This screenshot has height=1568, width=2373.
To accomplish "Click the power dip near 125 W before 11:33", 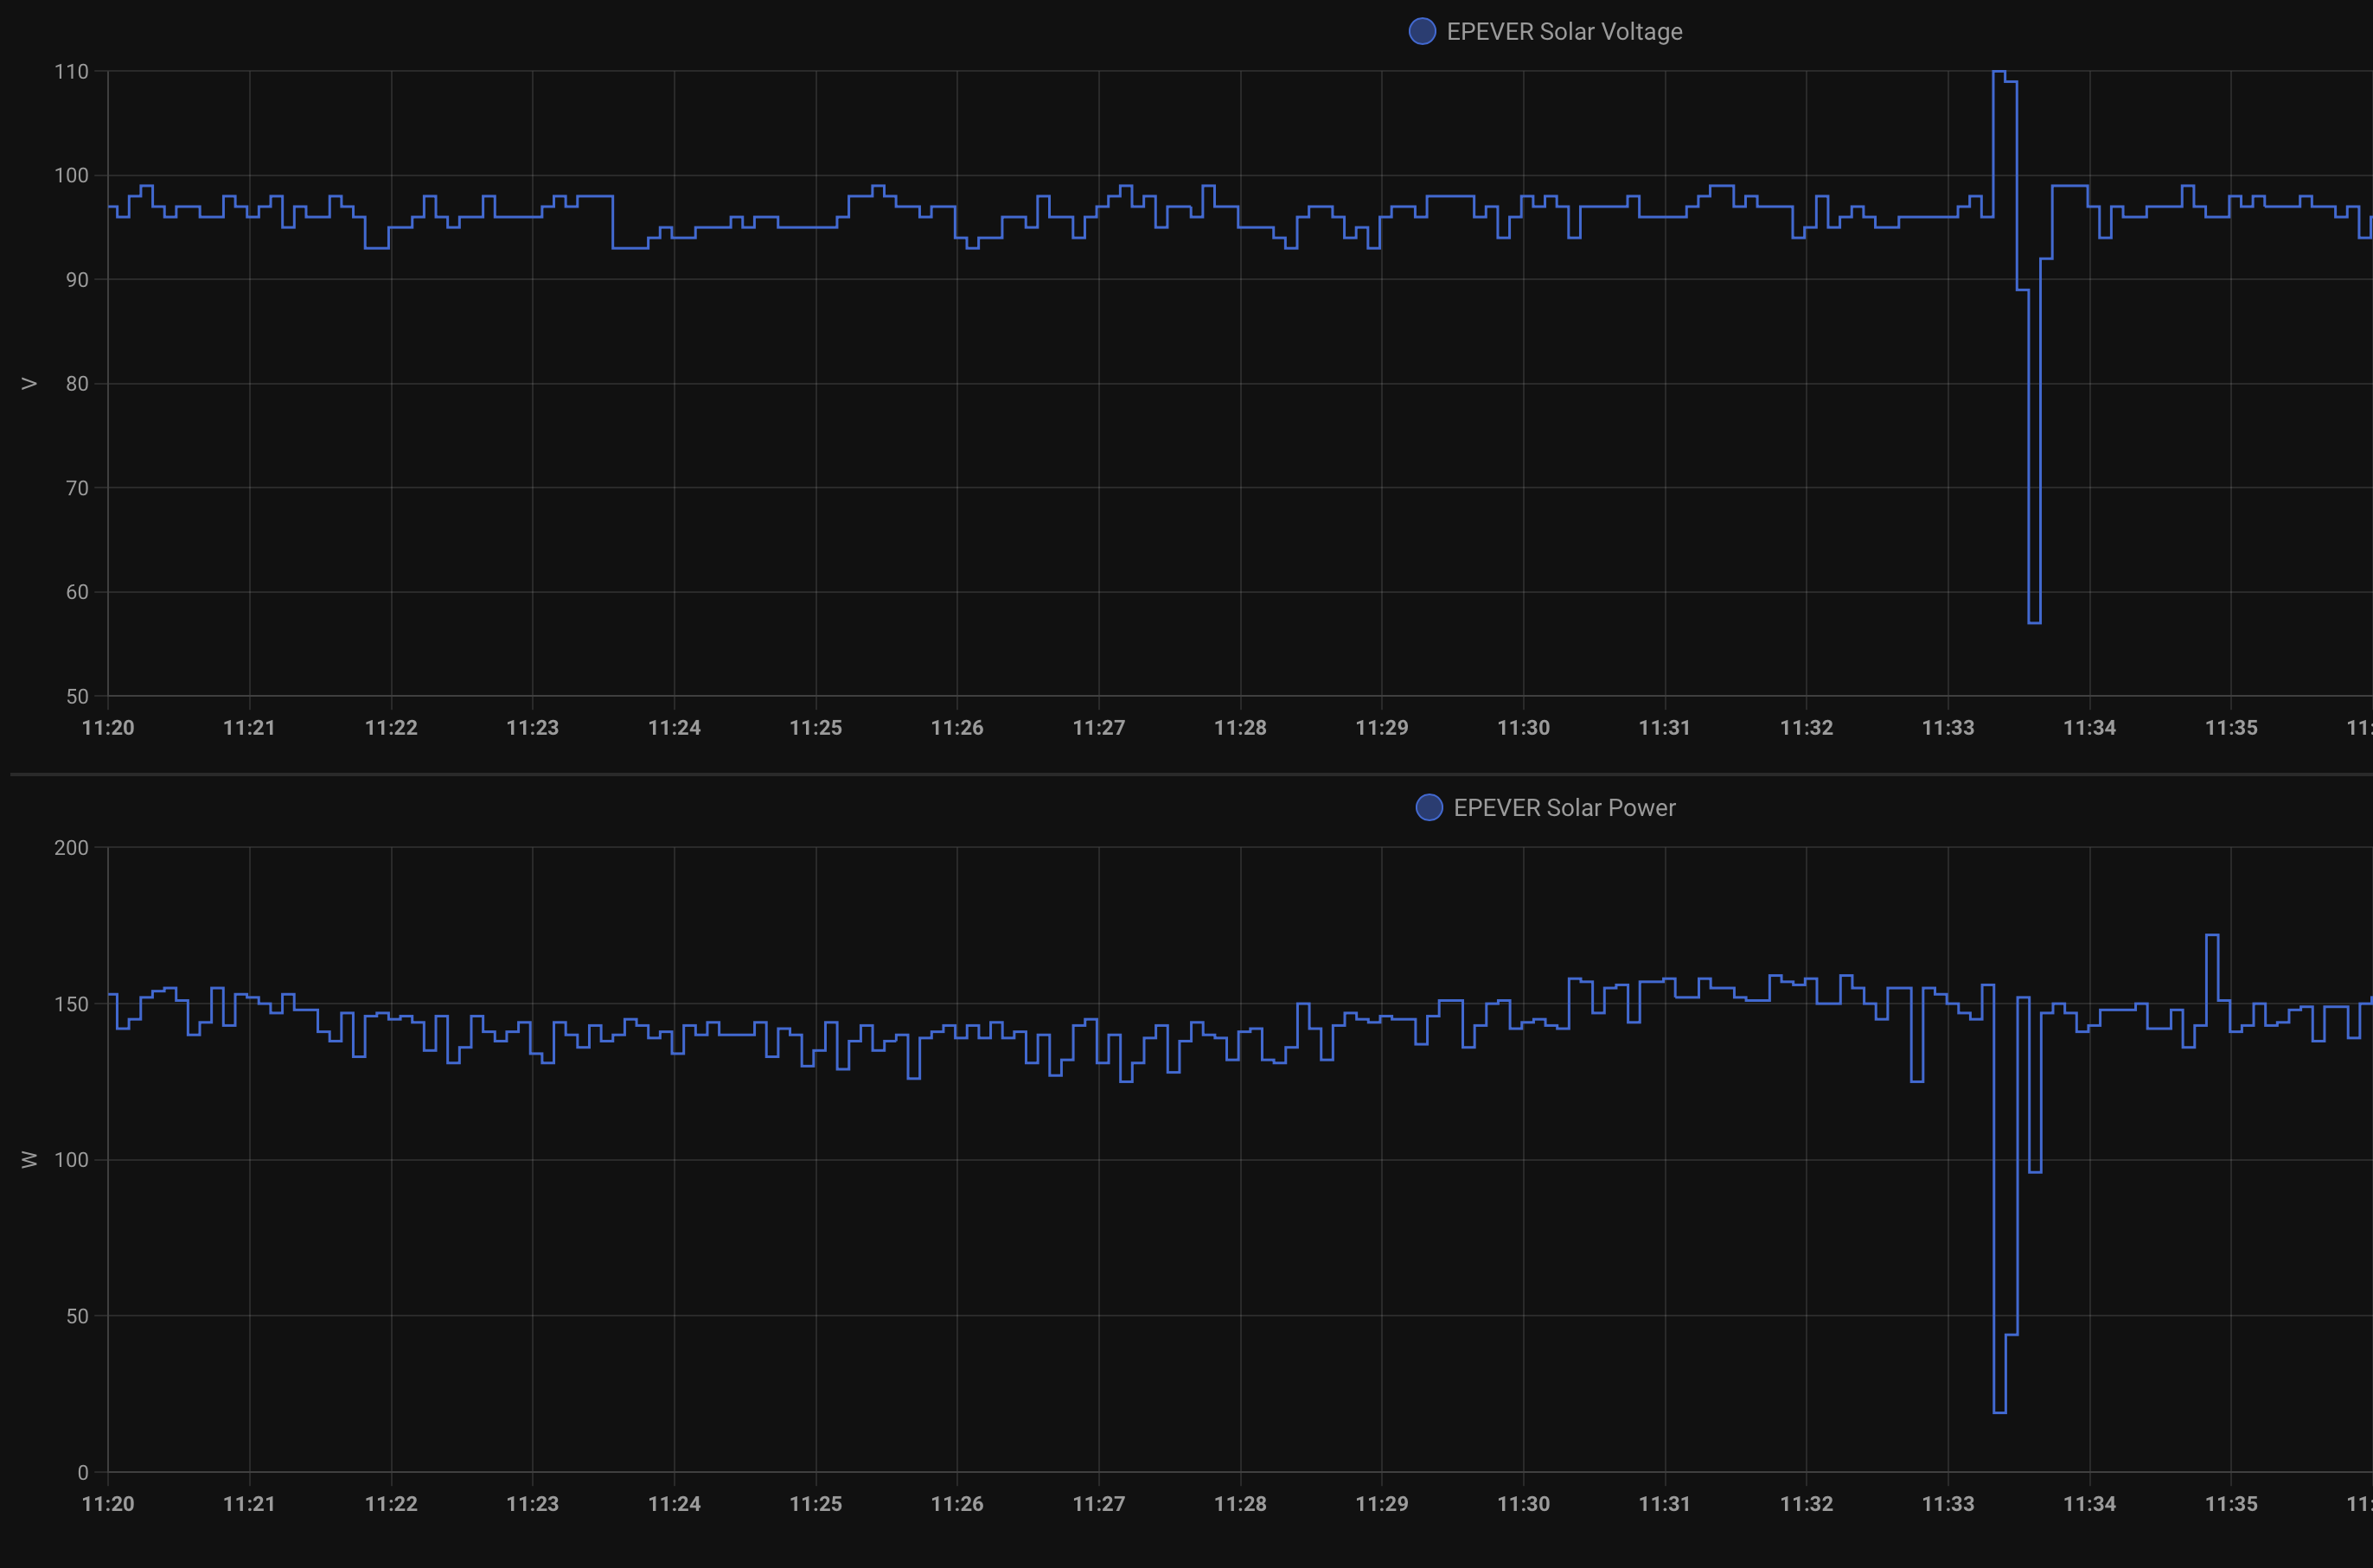I will pos(1916,1081).
